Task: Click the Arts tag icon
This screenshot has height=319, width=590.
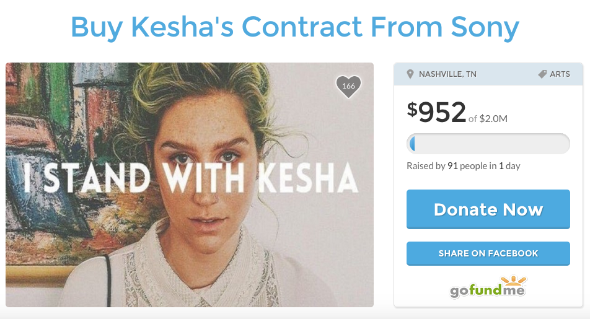Action: (x=542, y=74)
